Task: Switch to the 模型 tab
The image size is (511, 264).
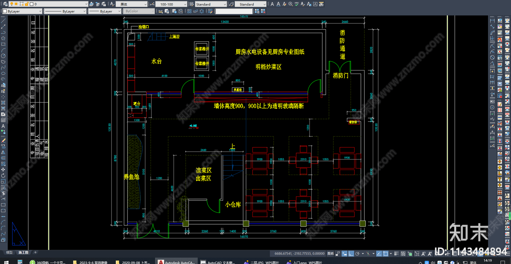Action: point(9,253)
